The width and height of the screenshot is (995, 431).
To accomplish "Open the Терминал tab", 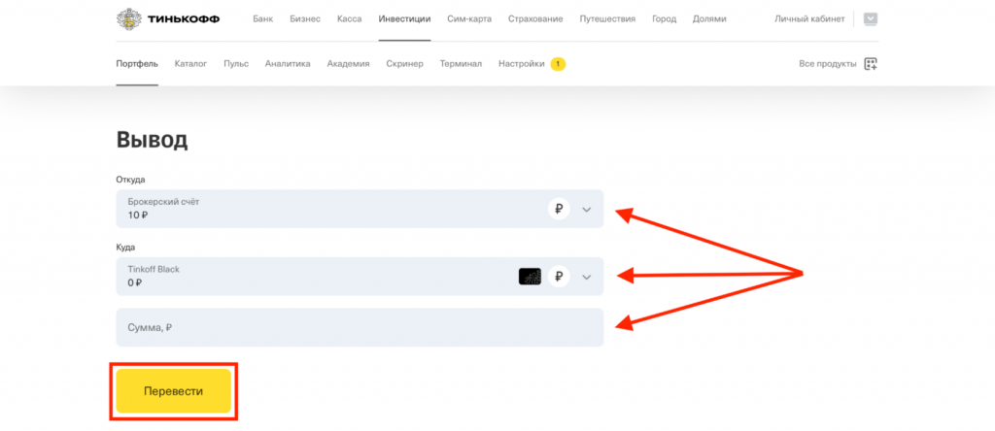I will pyautogui.click(x=461, y=64).
